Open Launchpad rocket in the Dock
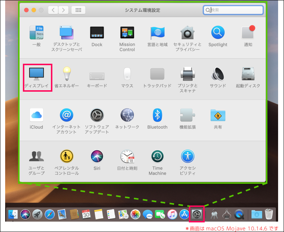The image size is (284, 232). coord(37,214)
